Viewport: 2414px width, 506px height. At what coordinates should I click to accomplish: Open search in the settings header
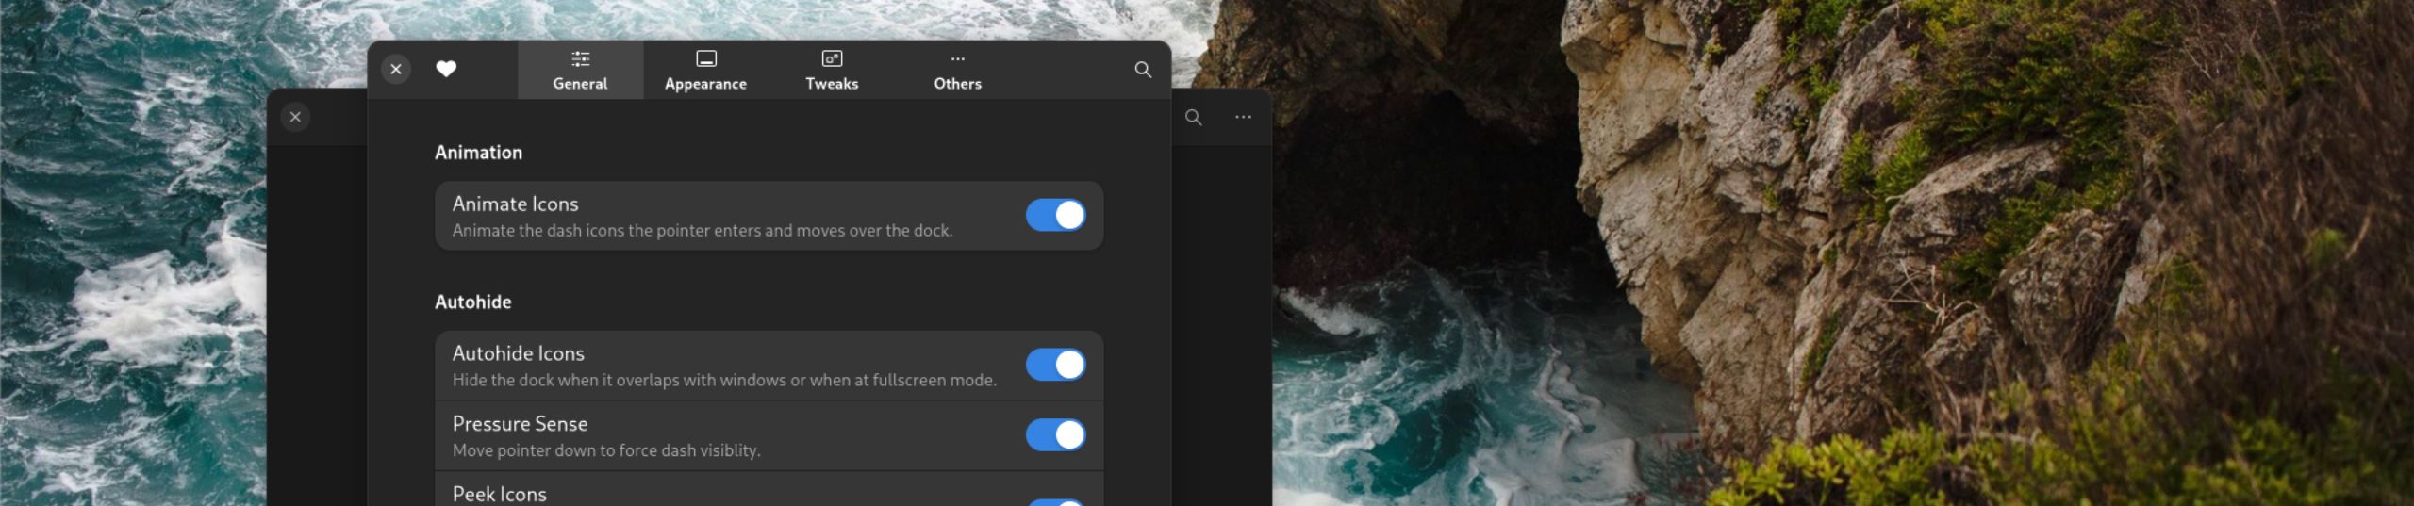pos(1142,69)
